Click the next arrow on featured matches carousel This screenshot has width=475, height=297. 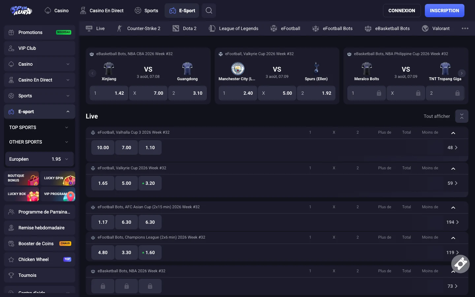[462, 73]
